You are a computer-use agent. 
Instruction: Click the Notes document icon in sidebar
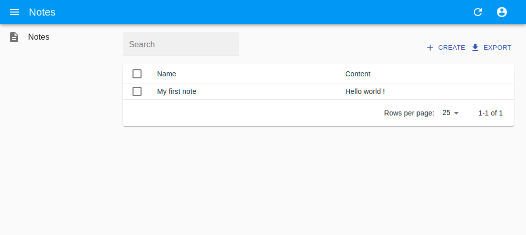[x=15, y=37]
